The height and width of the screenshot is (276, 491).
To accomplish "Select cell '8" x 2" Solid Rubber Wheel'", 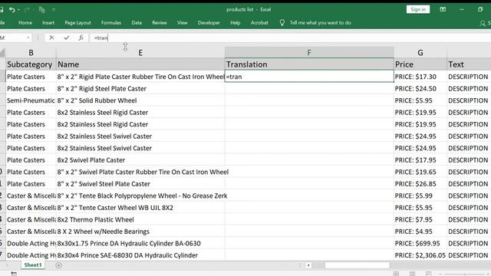I will (140, 100).
